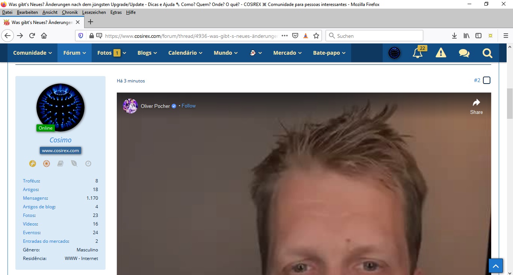
Task: Open site search magnifier in navbar
Action: (487, 53)
